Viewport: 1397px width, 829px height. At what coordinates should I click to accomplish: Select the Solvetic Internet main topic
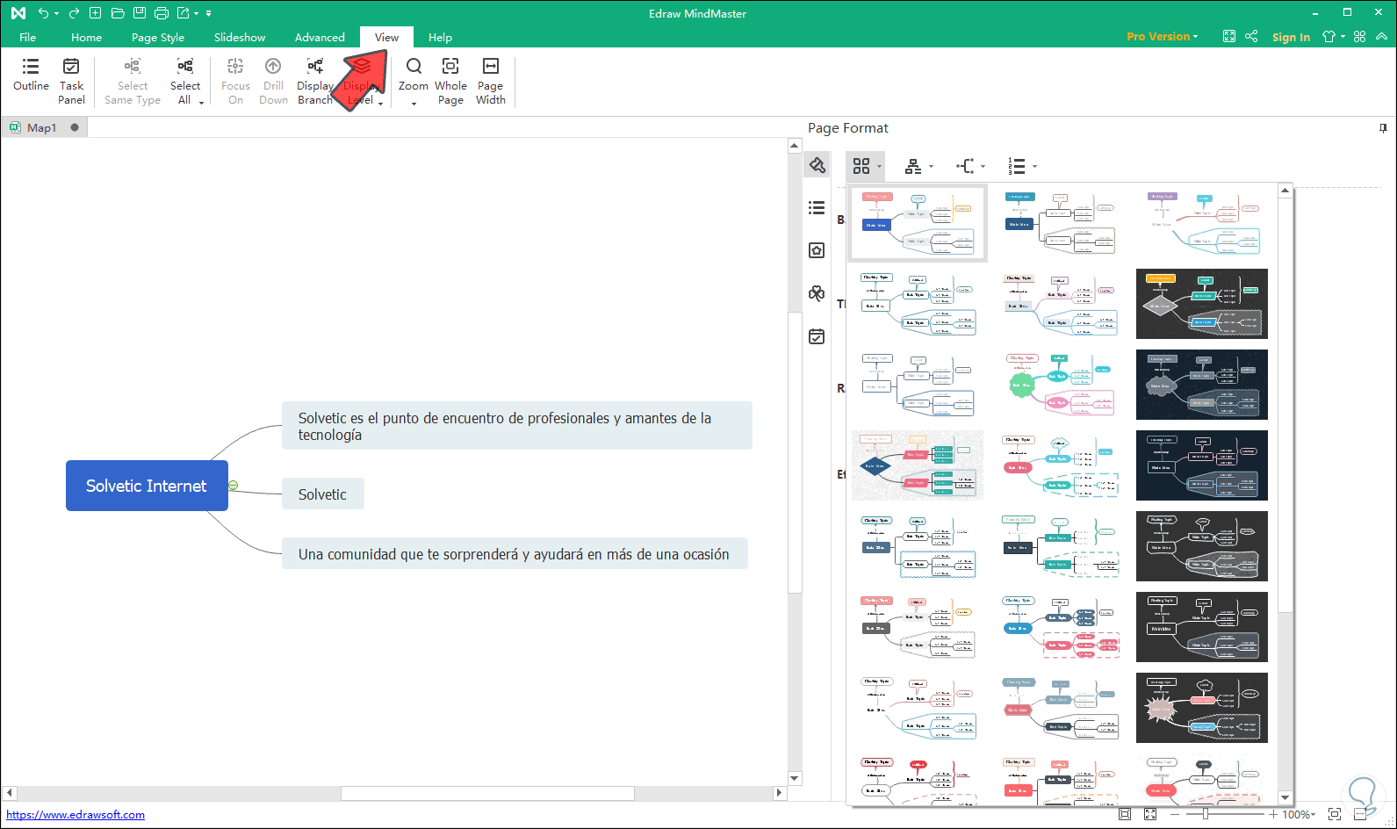click(x=147, y=486)
